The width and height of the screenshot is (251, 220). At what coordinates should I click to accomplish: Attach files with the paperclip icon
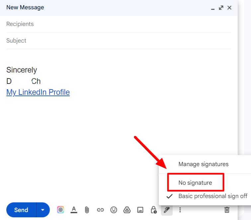[x=87, y=210]
